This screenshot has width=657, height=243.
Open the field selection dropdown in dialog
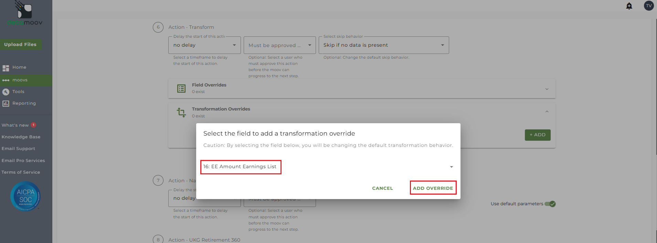click(451, 167)
